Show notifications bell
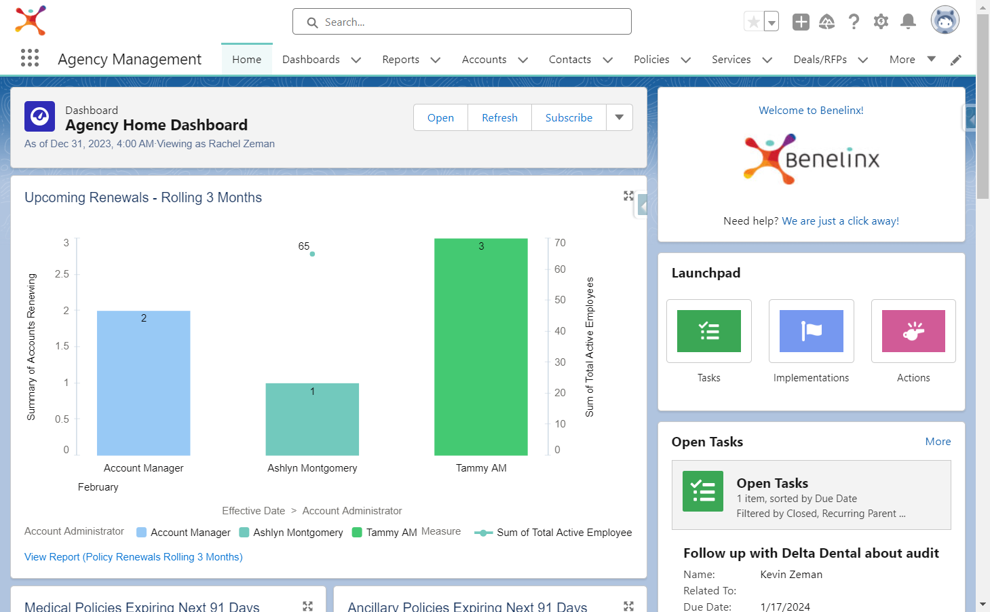This screenshot has width=990, height=612. point(908,22)
